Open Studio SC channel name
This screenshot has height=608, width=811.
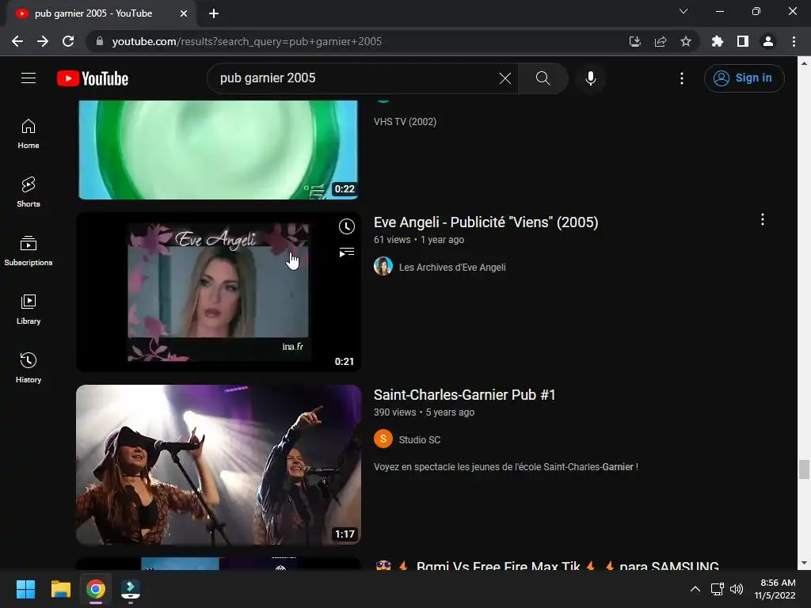pyautogui.click(x=420, y=440)
